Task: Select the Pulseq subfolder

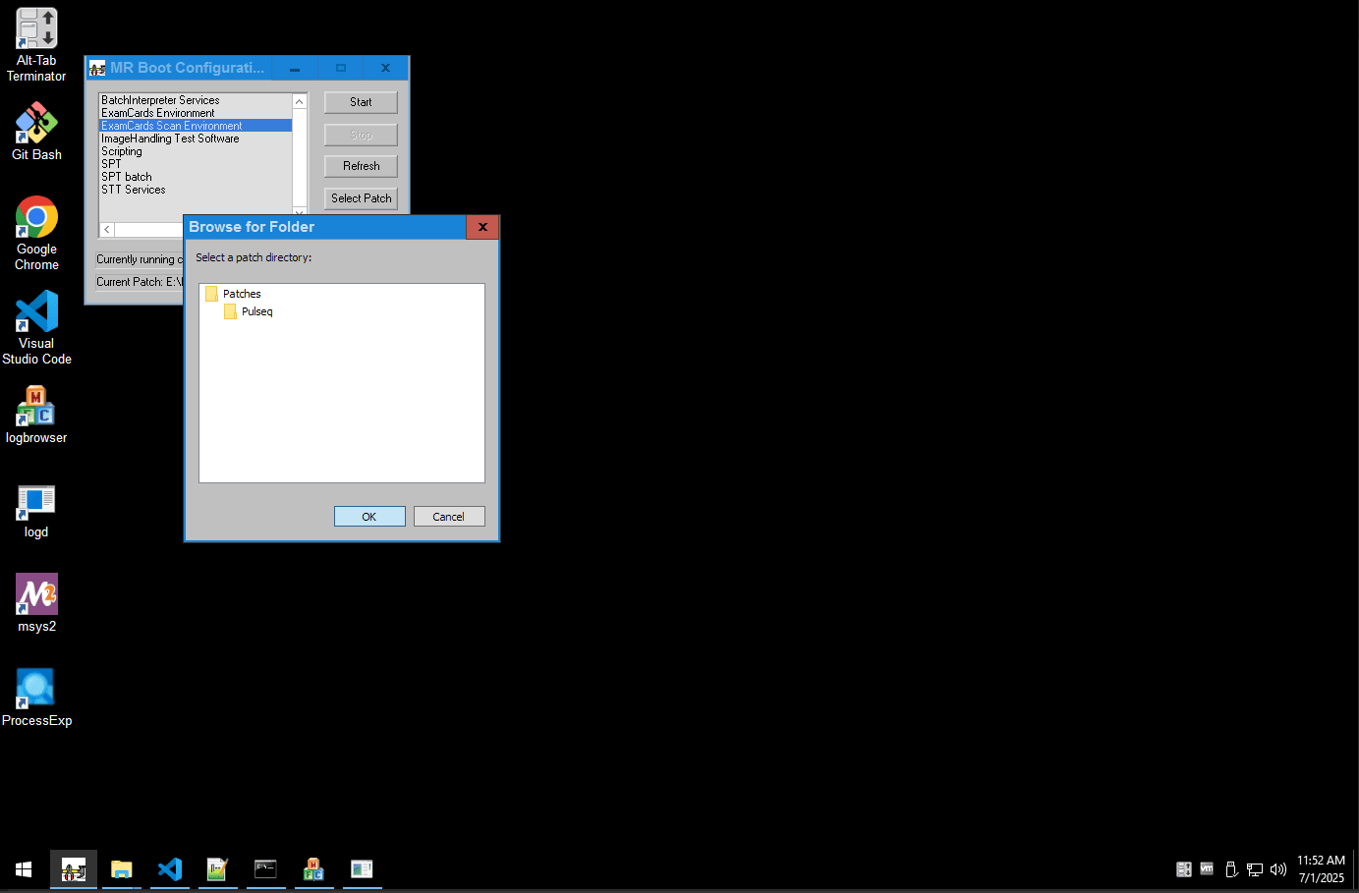Action: coord(256,311)
